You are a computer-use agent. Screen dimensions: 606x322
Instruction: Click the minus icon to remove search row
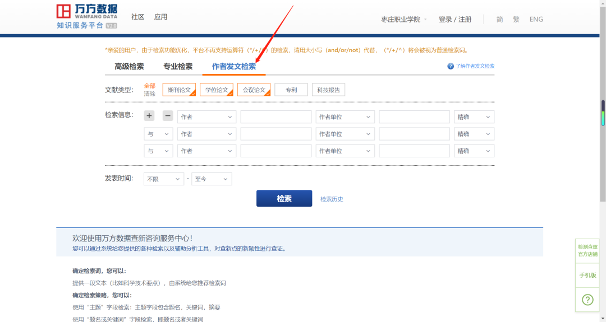[x=168, y=116]
